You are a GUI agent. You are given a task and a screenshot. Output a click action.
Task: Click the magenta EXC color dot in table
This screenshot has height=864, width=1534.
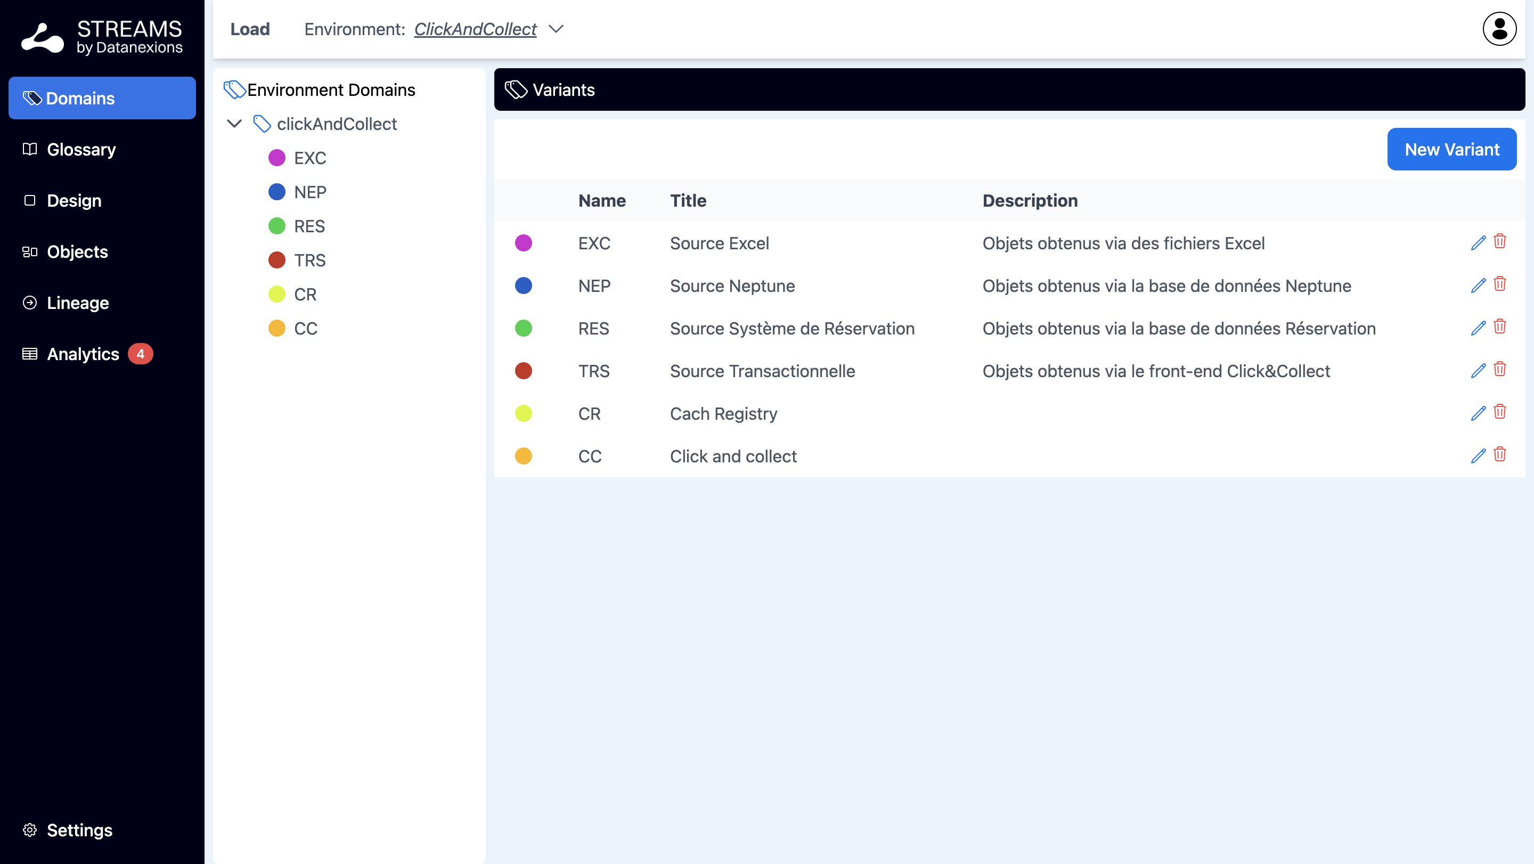click(523, 243)
